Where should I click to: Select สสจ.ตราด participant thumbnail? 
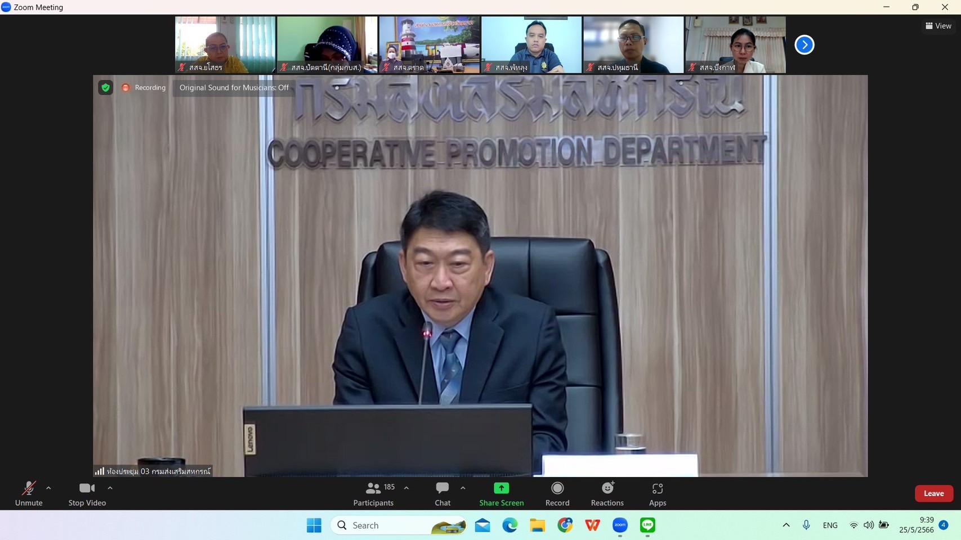tap(430, 44)
